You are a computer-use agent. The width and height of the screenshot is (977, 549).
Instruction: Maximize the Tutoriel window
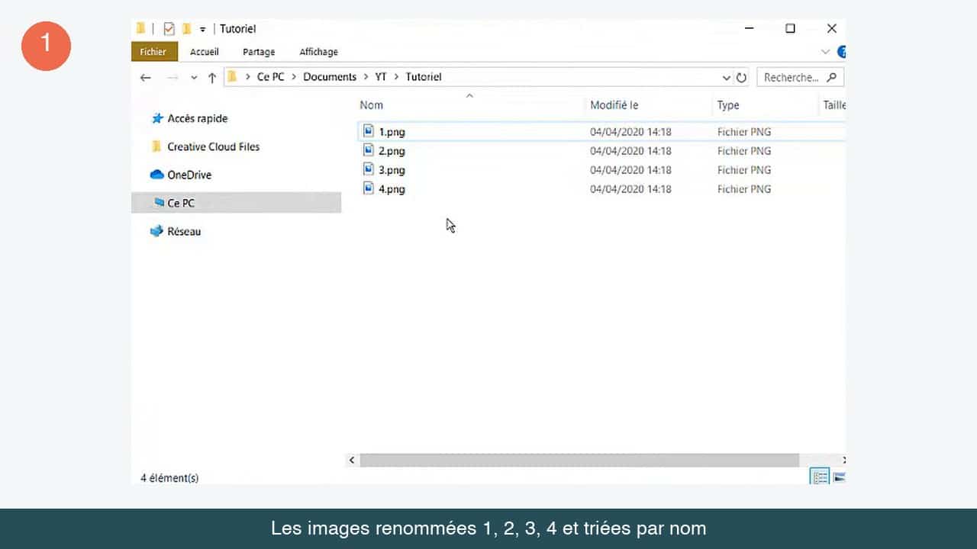tap(790, 29)
